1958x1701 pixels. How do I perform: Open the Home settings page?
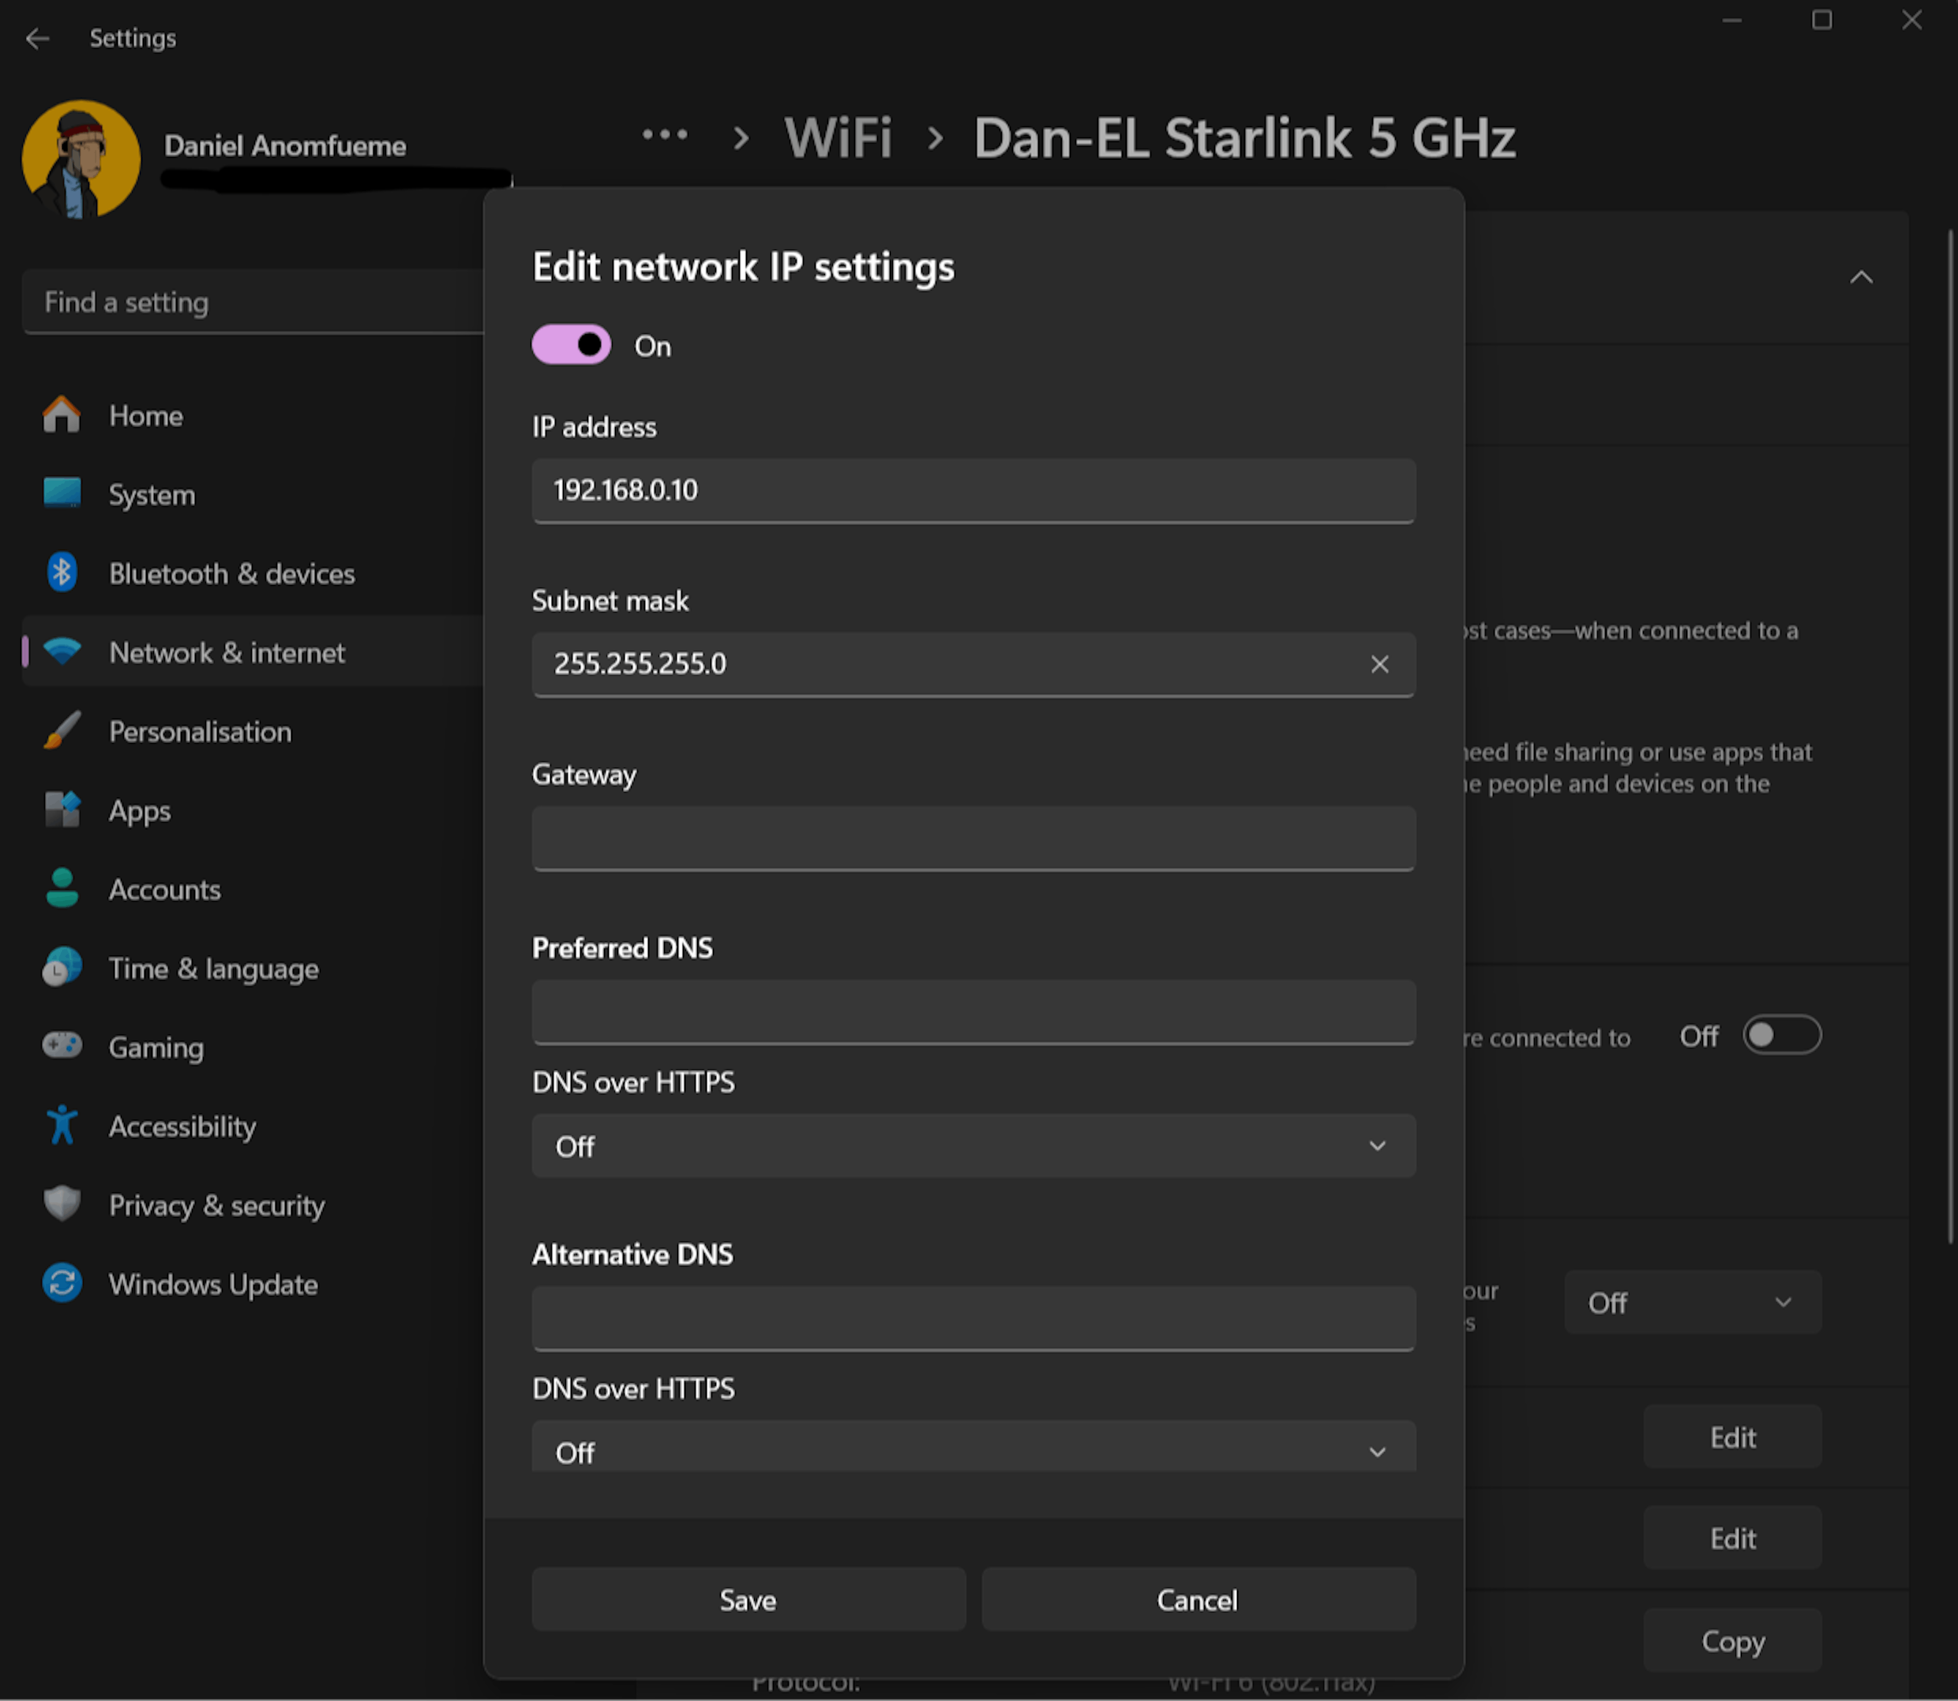[145, 416]
